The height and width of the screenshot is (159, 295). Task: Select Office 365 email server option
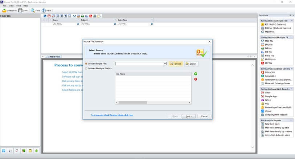coord(268,73)
